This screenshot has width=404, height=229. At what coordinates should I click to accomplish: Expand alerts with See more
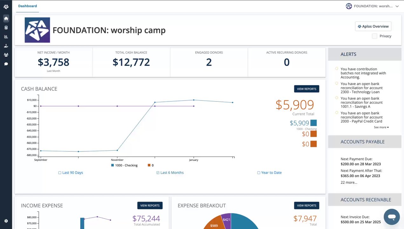click(x=381, y=127)
